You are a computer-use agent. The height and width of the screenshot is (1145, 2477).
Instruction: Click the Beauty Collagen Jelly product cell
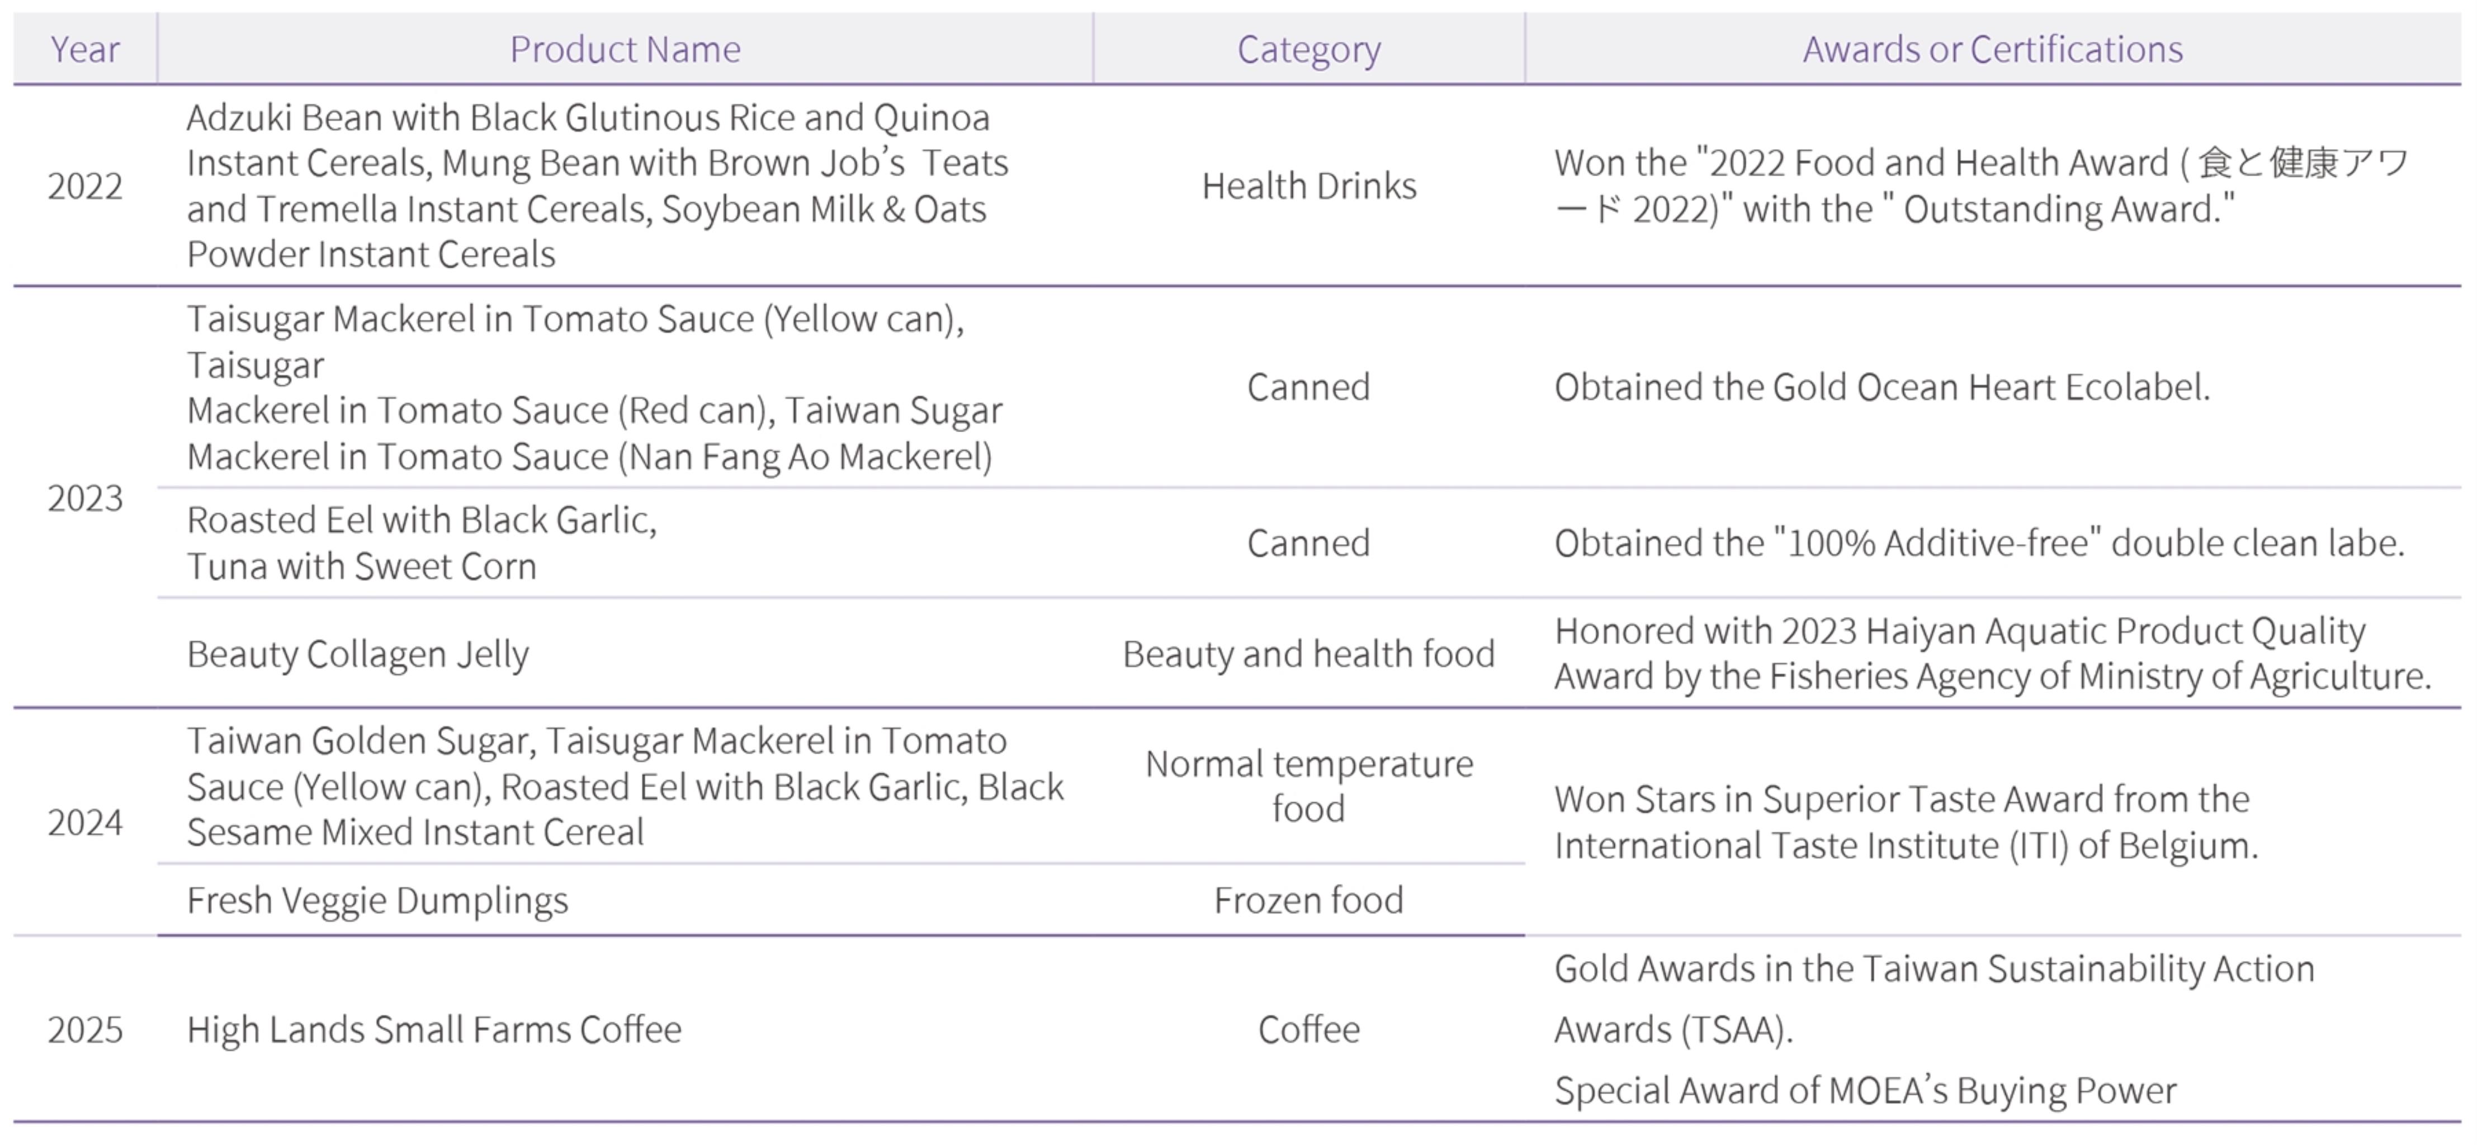[x=358, y=655]
